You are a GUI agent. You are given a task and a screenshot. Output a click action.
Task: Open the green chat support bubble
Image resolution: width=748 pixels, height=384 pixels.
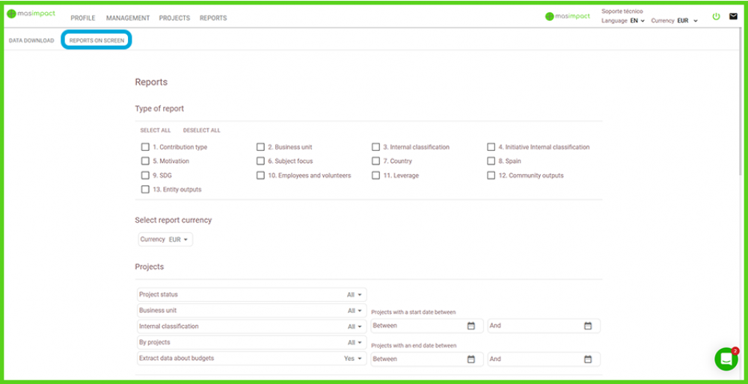(726, 359)
